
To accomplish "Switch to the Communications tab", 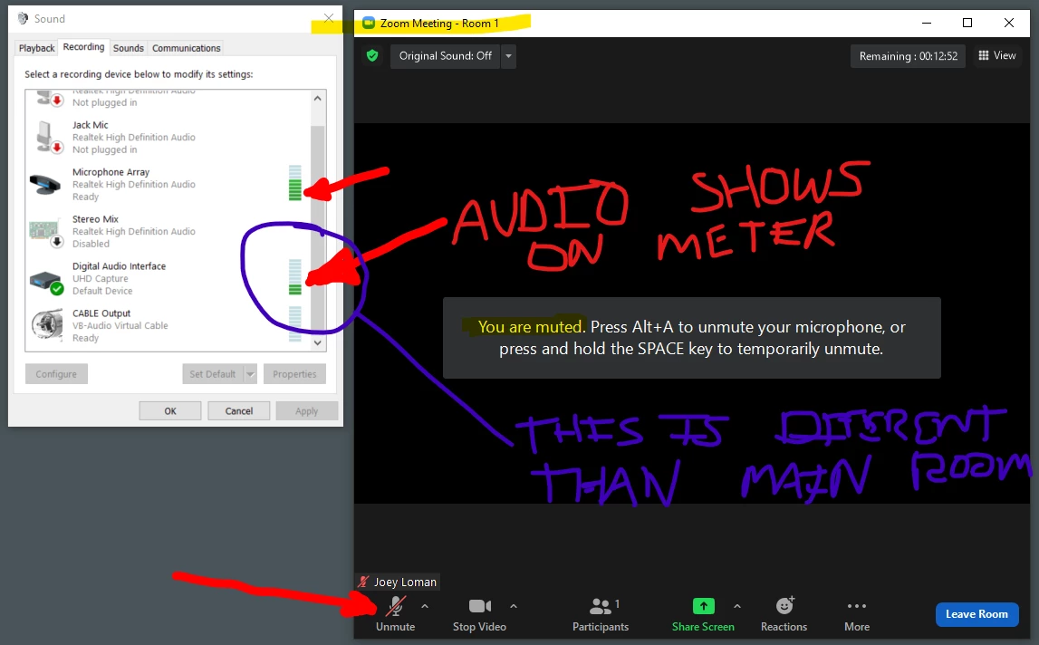I will (187, 48).
